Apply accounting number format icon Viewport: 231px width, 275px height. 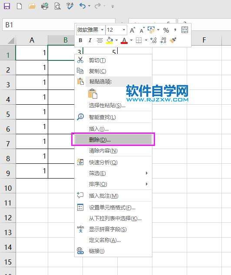click(151, 30)
